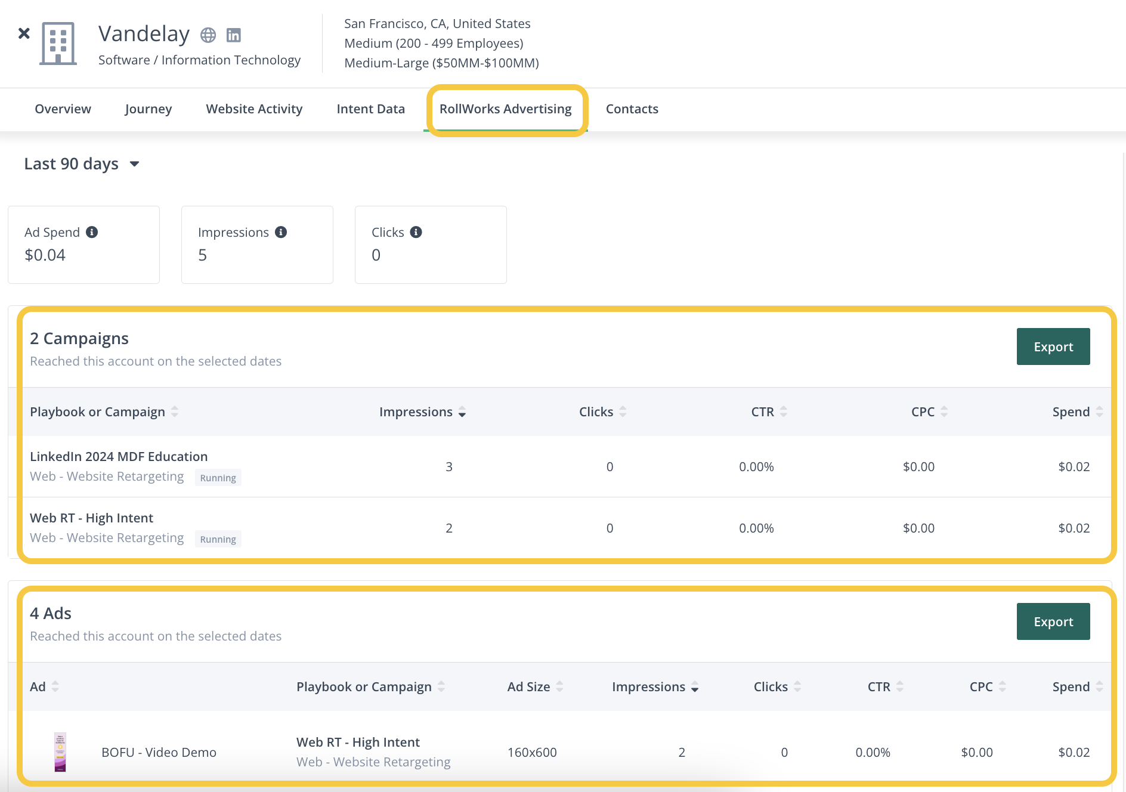Screen dimensions: 1126x792
Task: Select the 2 Campaigns heading
Action: (x=79, y=338)
